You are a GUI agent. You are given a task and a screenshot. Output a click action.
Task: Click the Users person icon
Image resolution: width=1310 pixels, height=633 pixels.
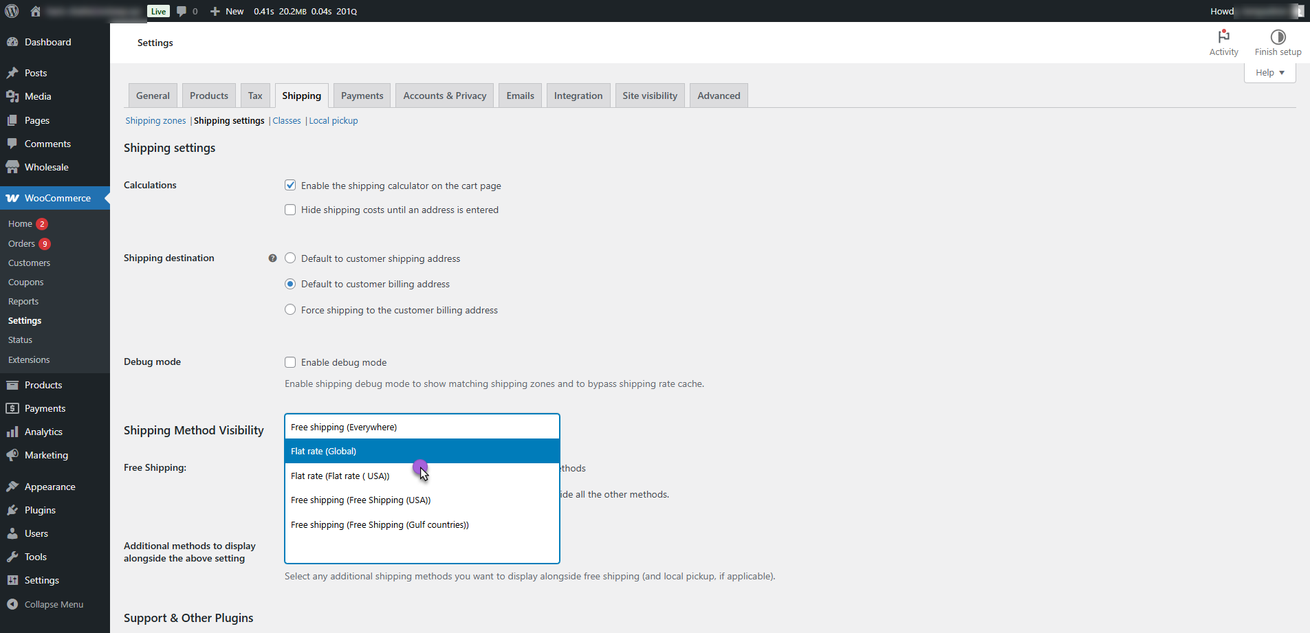[12, 533]
